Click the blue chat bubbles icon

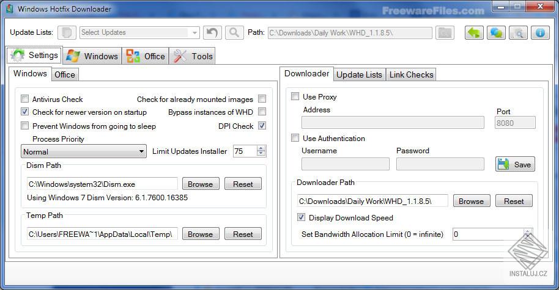click(x=496, y=33)
